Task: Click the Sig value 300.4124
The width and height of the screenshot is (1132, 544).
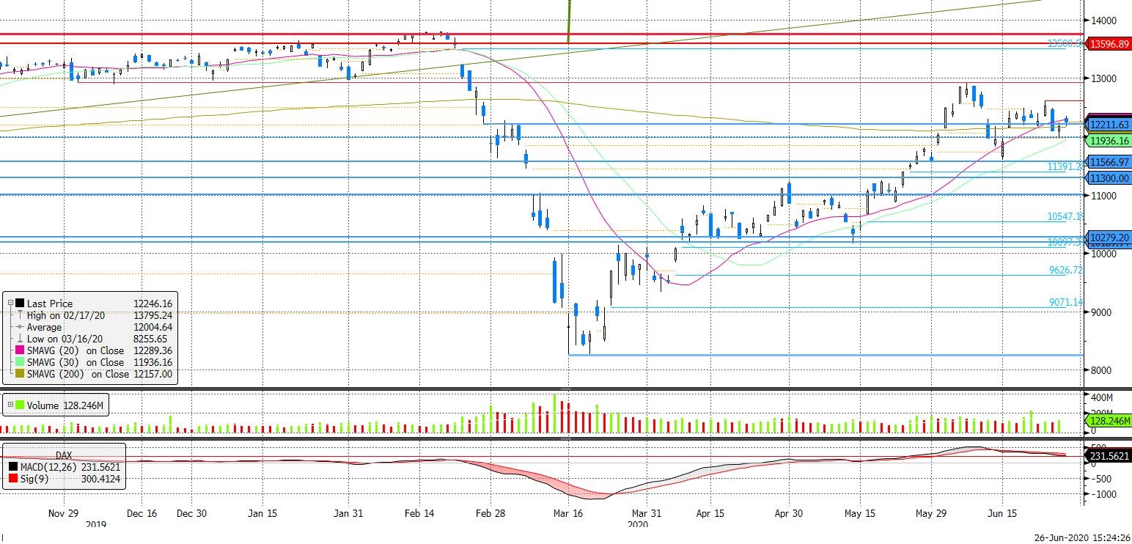Action: tap(100, 479)
